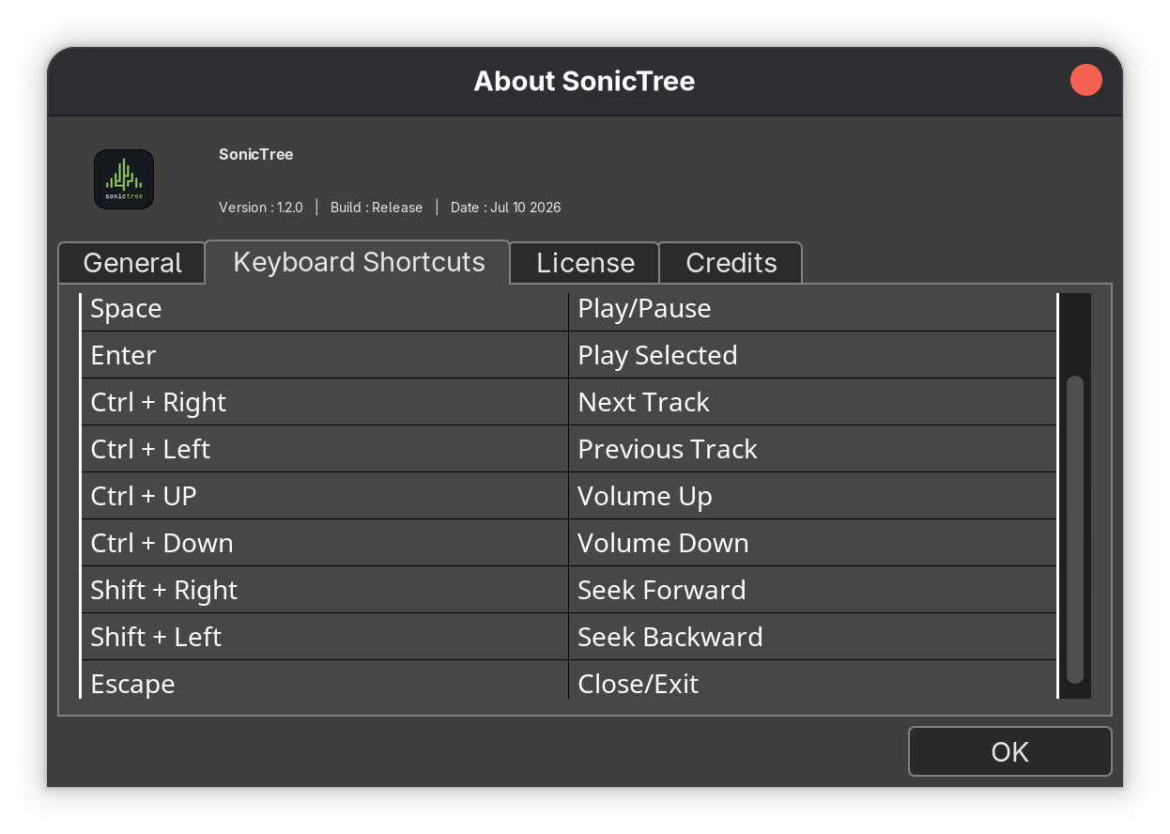Switch to the General tab
The width and height of the screenshot is (1170, 834).
(x=132, y=263)
